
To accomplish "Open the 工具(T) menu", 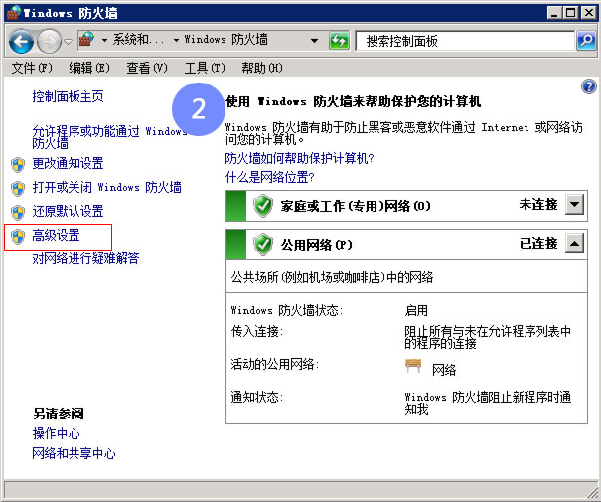I will pos(202,68).
